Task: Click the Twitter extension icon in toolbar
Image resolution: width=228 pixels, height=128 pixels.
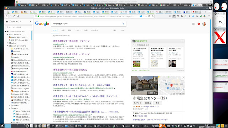Action: 193,16
